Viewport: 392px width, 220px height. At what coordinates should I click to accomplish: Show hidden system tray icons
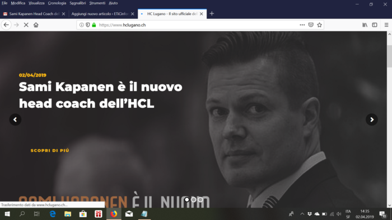[302, 214]
